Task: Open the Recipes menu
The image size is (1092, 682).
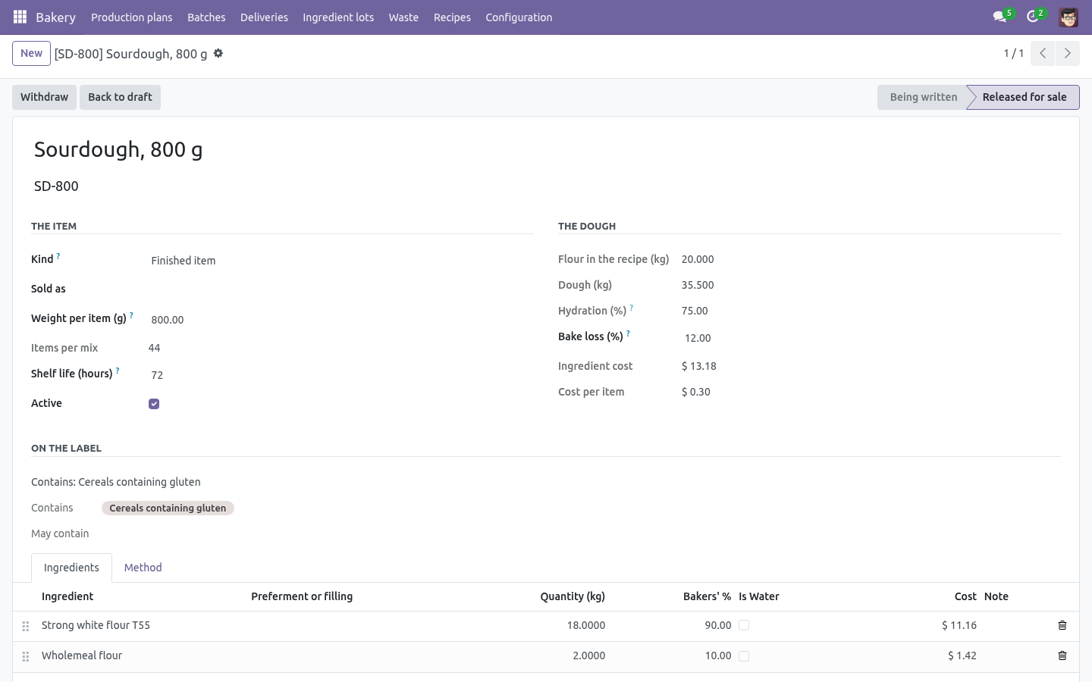Action: [x=452, y=17]
